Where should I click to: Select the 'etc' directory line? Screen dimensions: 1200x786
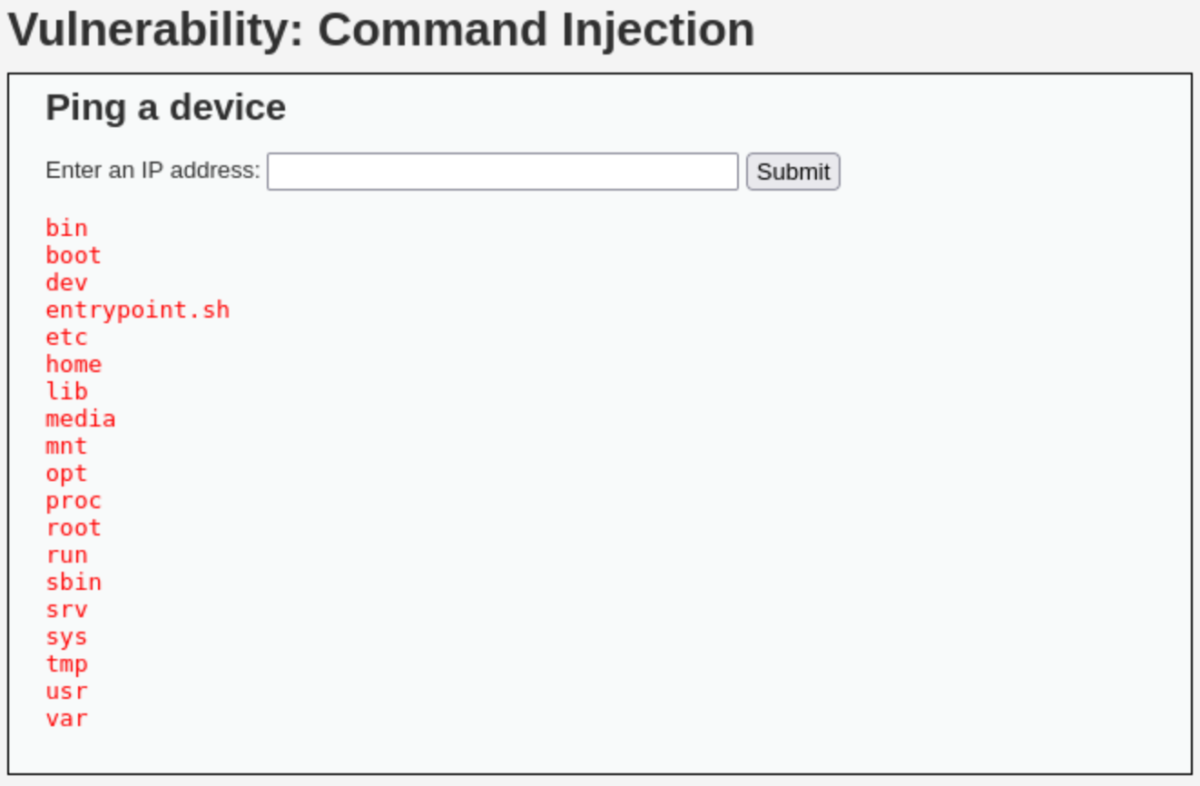coord(66,337)
